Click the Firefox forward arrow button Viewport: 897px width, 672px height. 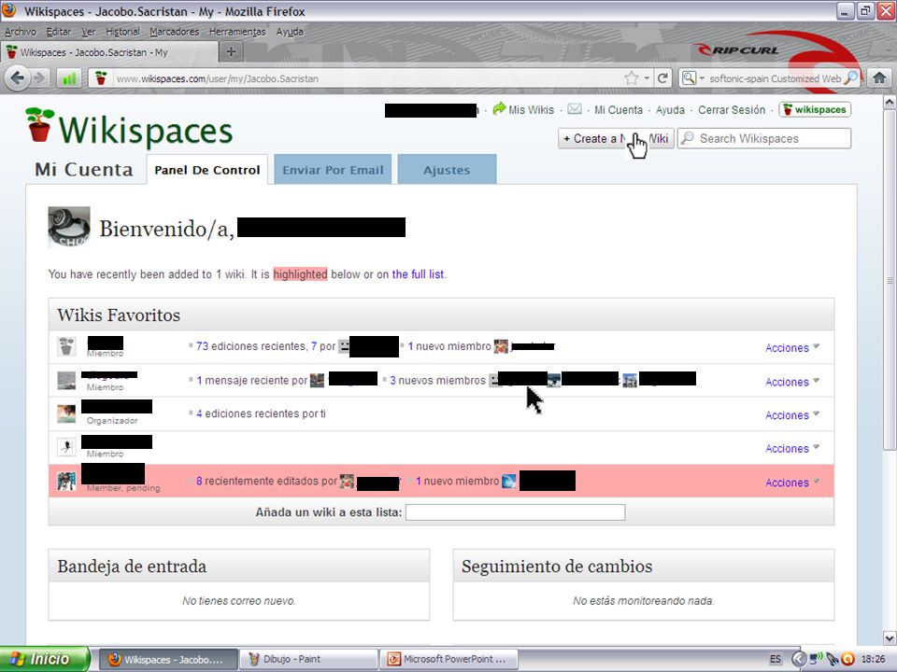point(39,77)
